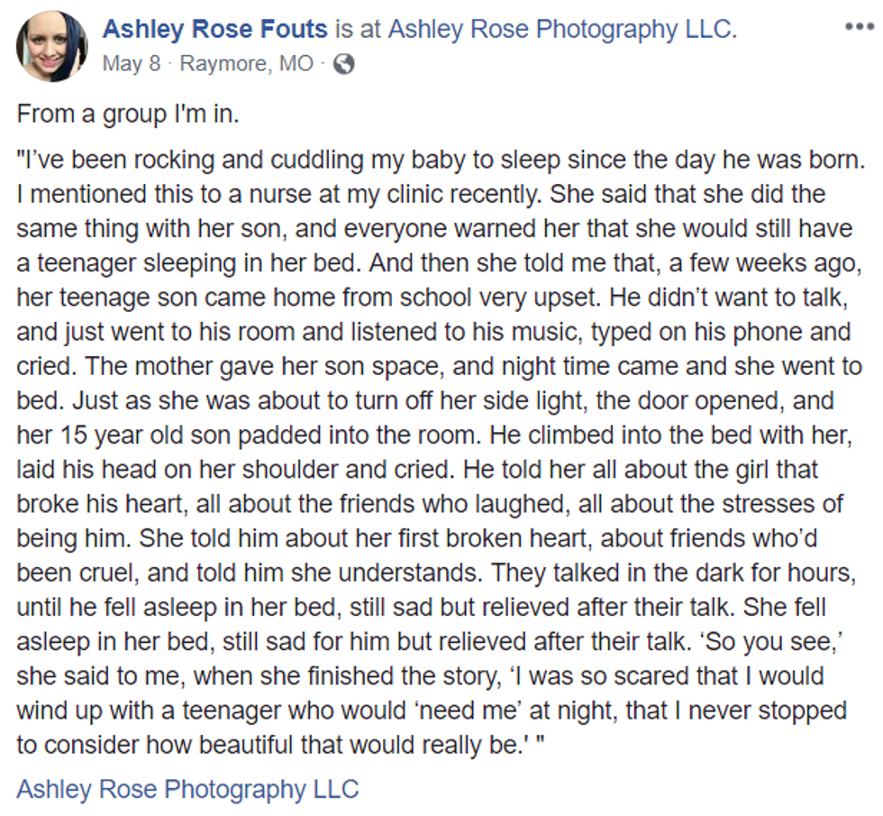This screenshot has width=883, height=816.
Task: Open Ashley Rose Fouts' profile picture
Action: coord(52,47)
